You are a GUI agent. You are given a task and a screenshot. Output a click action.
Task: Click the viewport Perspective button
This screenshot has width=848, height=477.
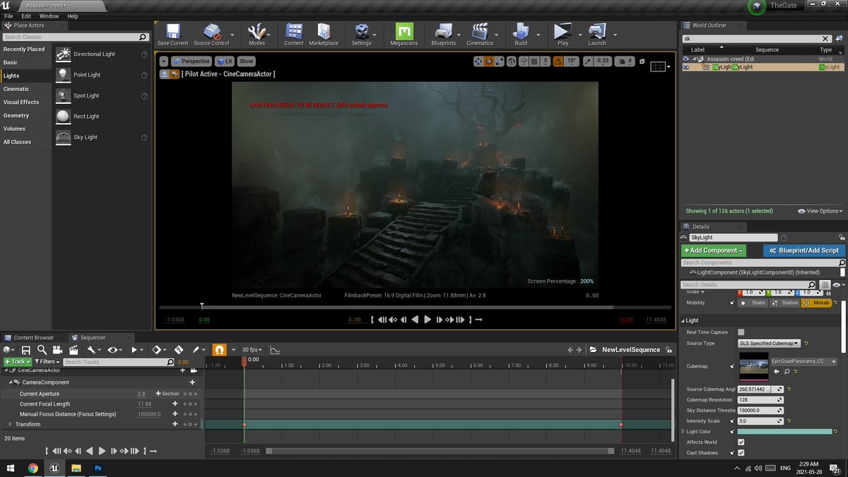tap(192, 61)
